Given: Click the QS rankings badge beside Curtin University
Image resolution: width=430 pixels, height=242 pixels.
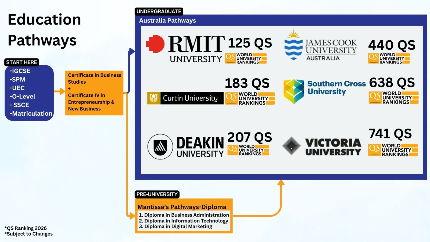Looking at the screenshot, I should point(250,98).
